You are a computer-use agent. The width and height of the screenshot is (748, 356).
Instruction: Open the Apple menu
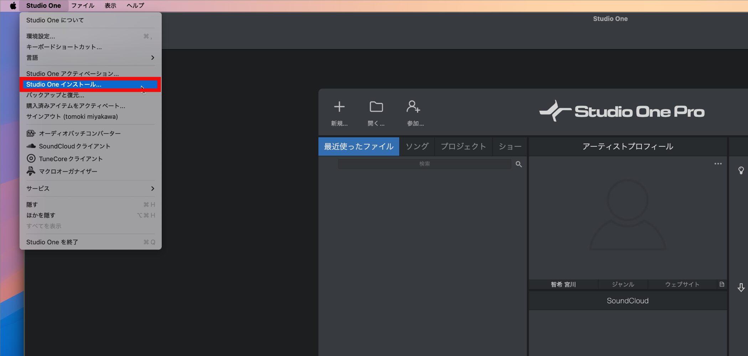pyautogui.click(x=13, y=6)
